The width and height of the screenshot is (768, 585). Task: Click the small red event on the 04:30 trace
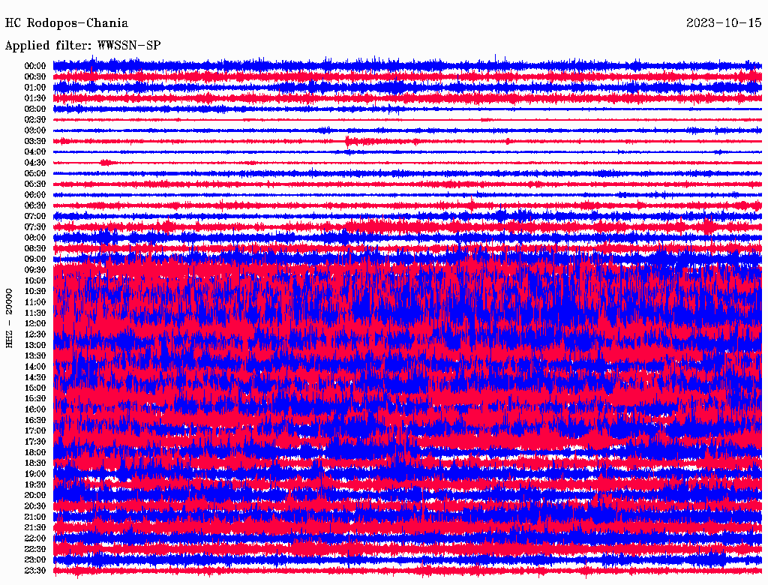tap(106, 162)
